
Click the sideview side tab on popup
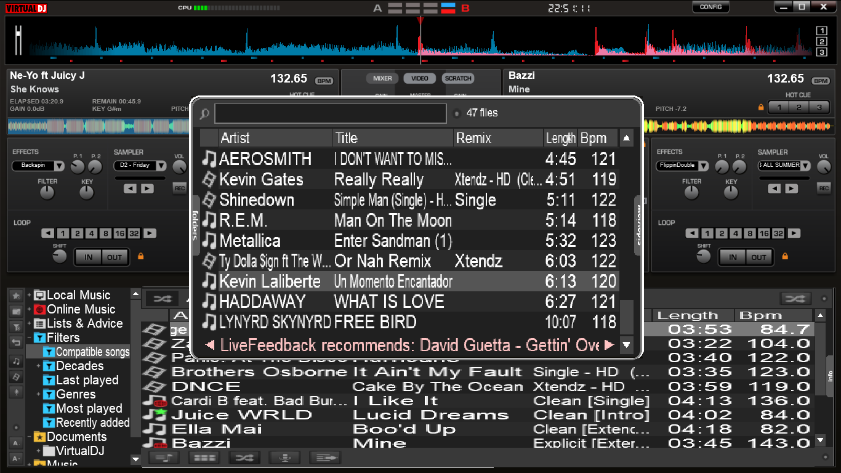pos(638,225)
